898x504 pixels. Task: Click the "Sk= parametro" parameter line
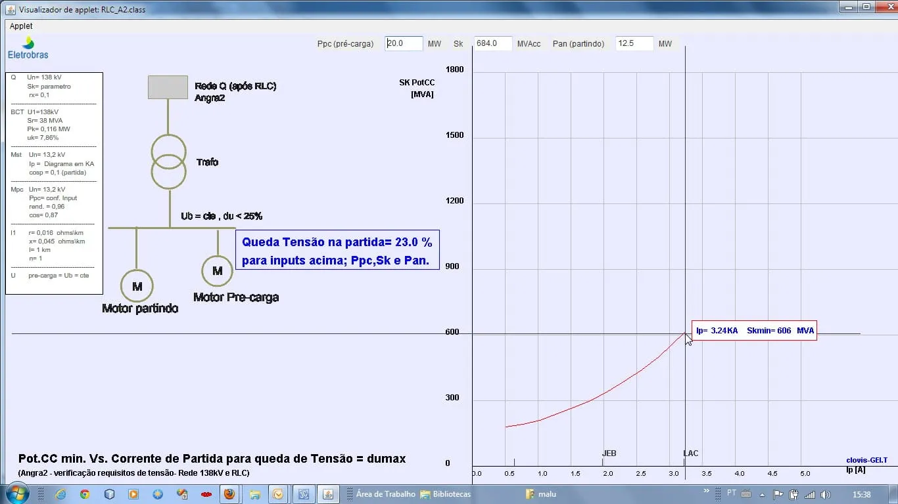(x=49, y=87)
